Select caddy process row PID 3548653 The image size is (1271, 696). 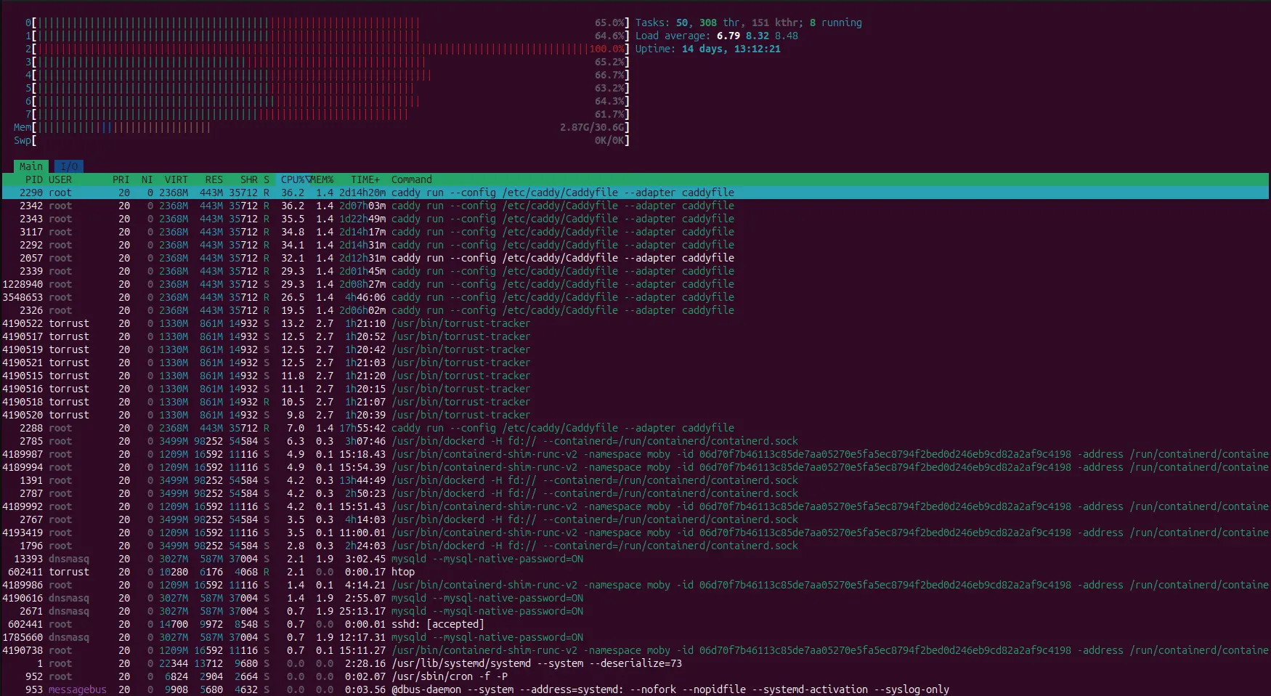[x=635, y=297]
